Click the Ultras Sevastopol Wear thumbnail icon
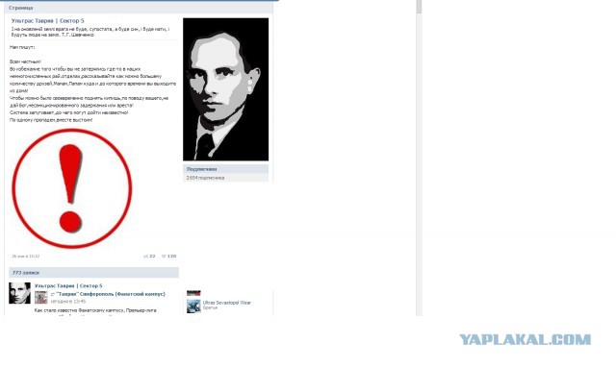 (193, 306)
